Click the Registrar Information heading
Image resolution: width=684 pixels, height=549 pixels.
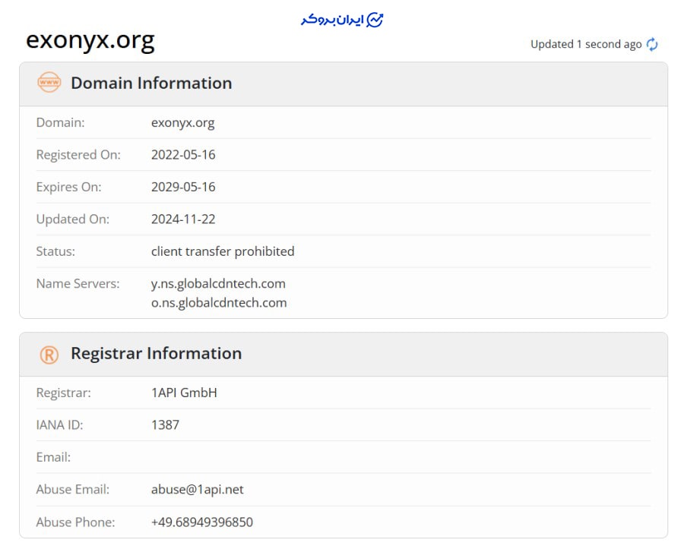[156, 353]
